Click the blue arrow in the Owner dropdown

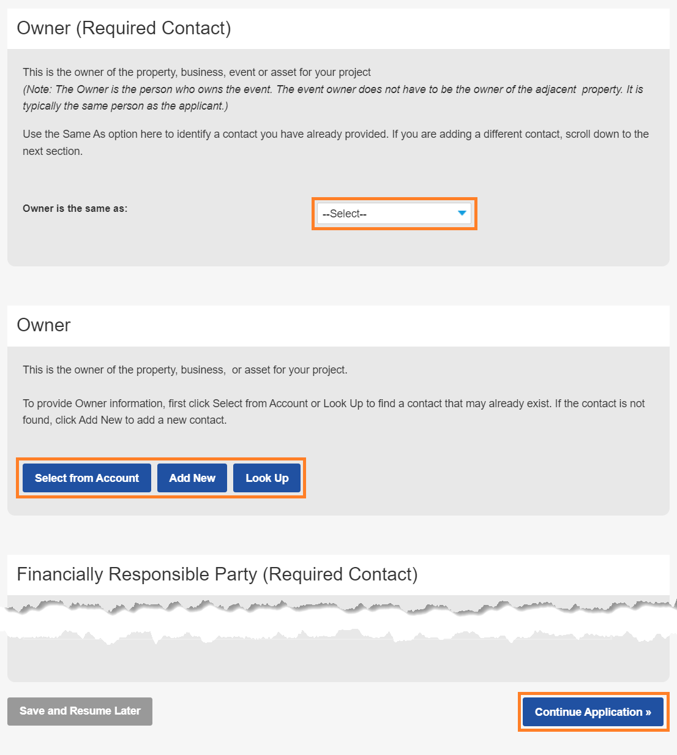pyautogui.click(x=462, y=213)
